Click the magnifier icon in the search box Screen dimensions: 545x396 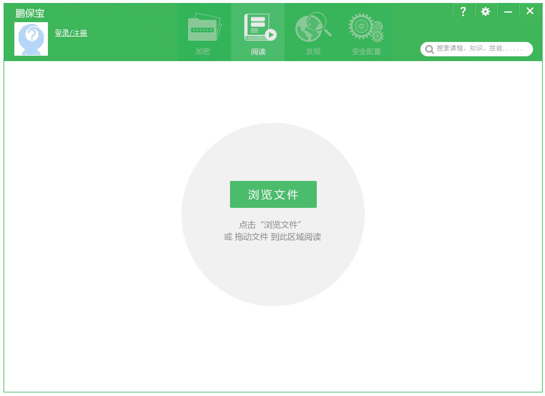point(429,49)
